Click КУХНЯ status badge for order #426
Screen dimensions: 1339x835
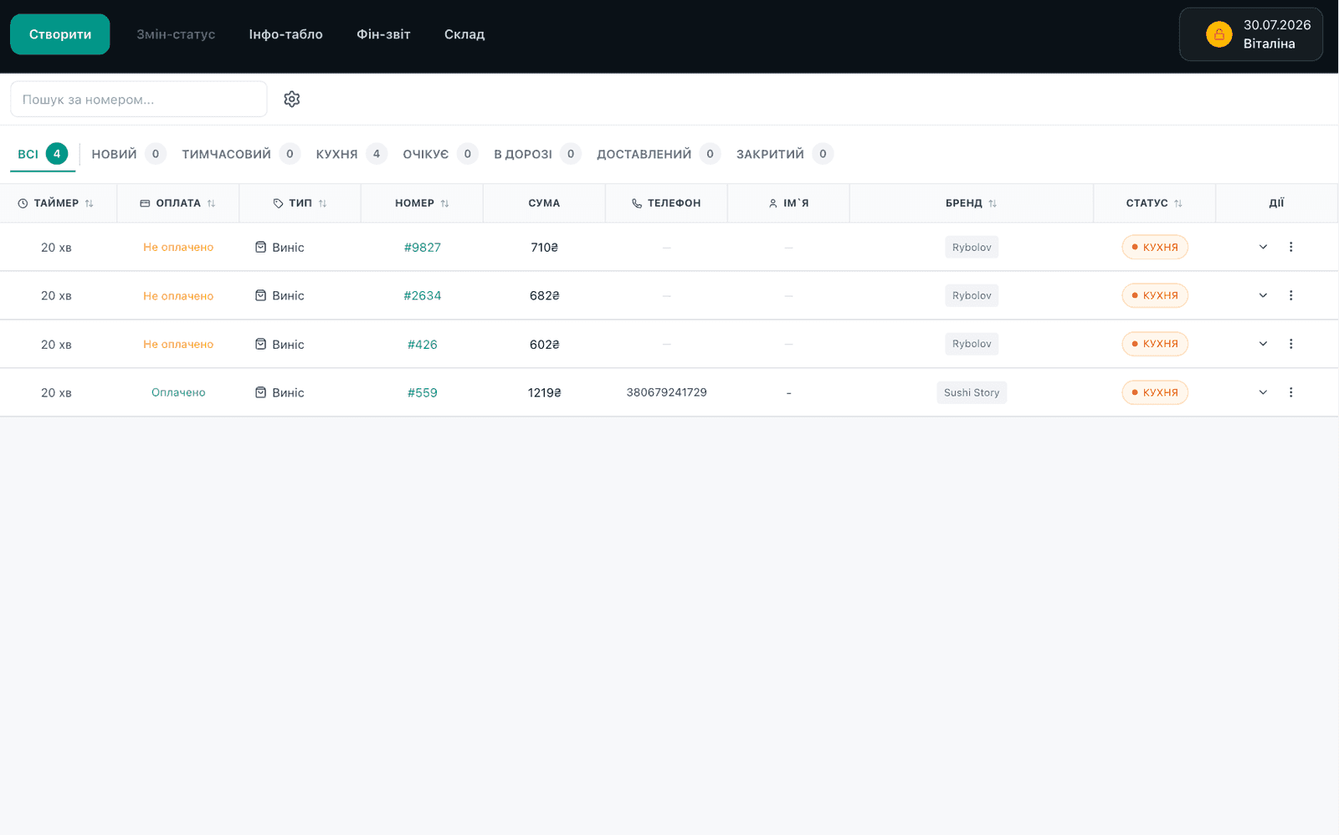1155,344
